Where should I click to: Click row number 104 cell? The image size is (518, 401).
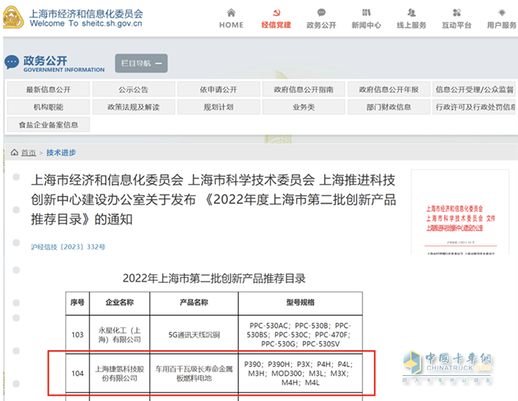(x=77, y=373)
